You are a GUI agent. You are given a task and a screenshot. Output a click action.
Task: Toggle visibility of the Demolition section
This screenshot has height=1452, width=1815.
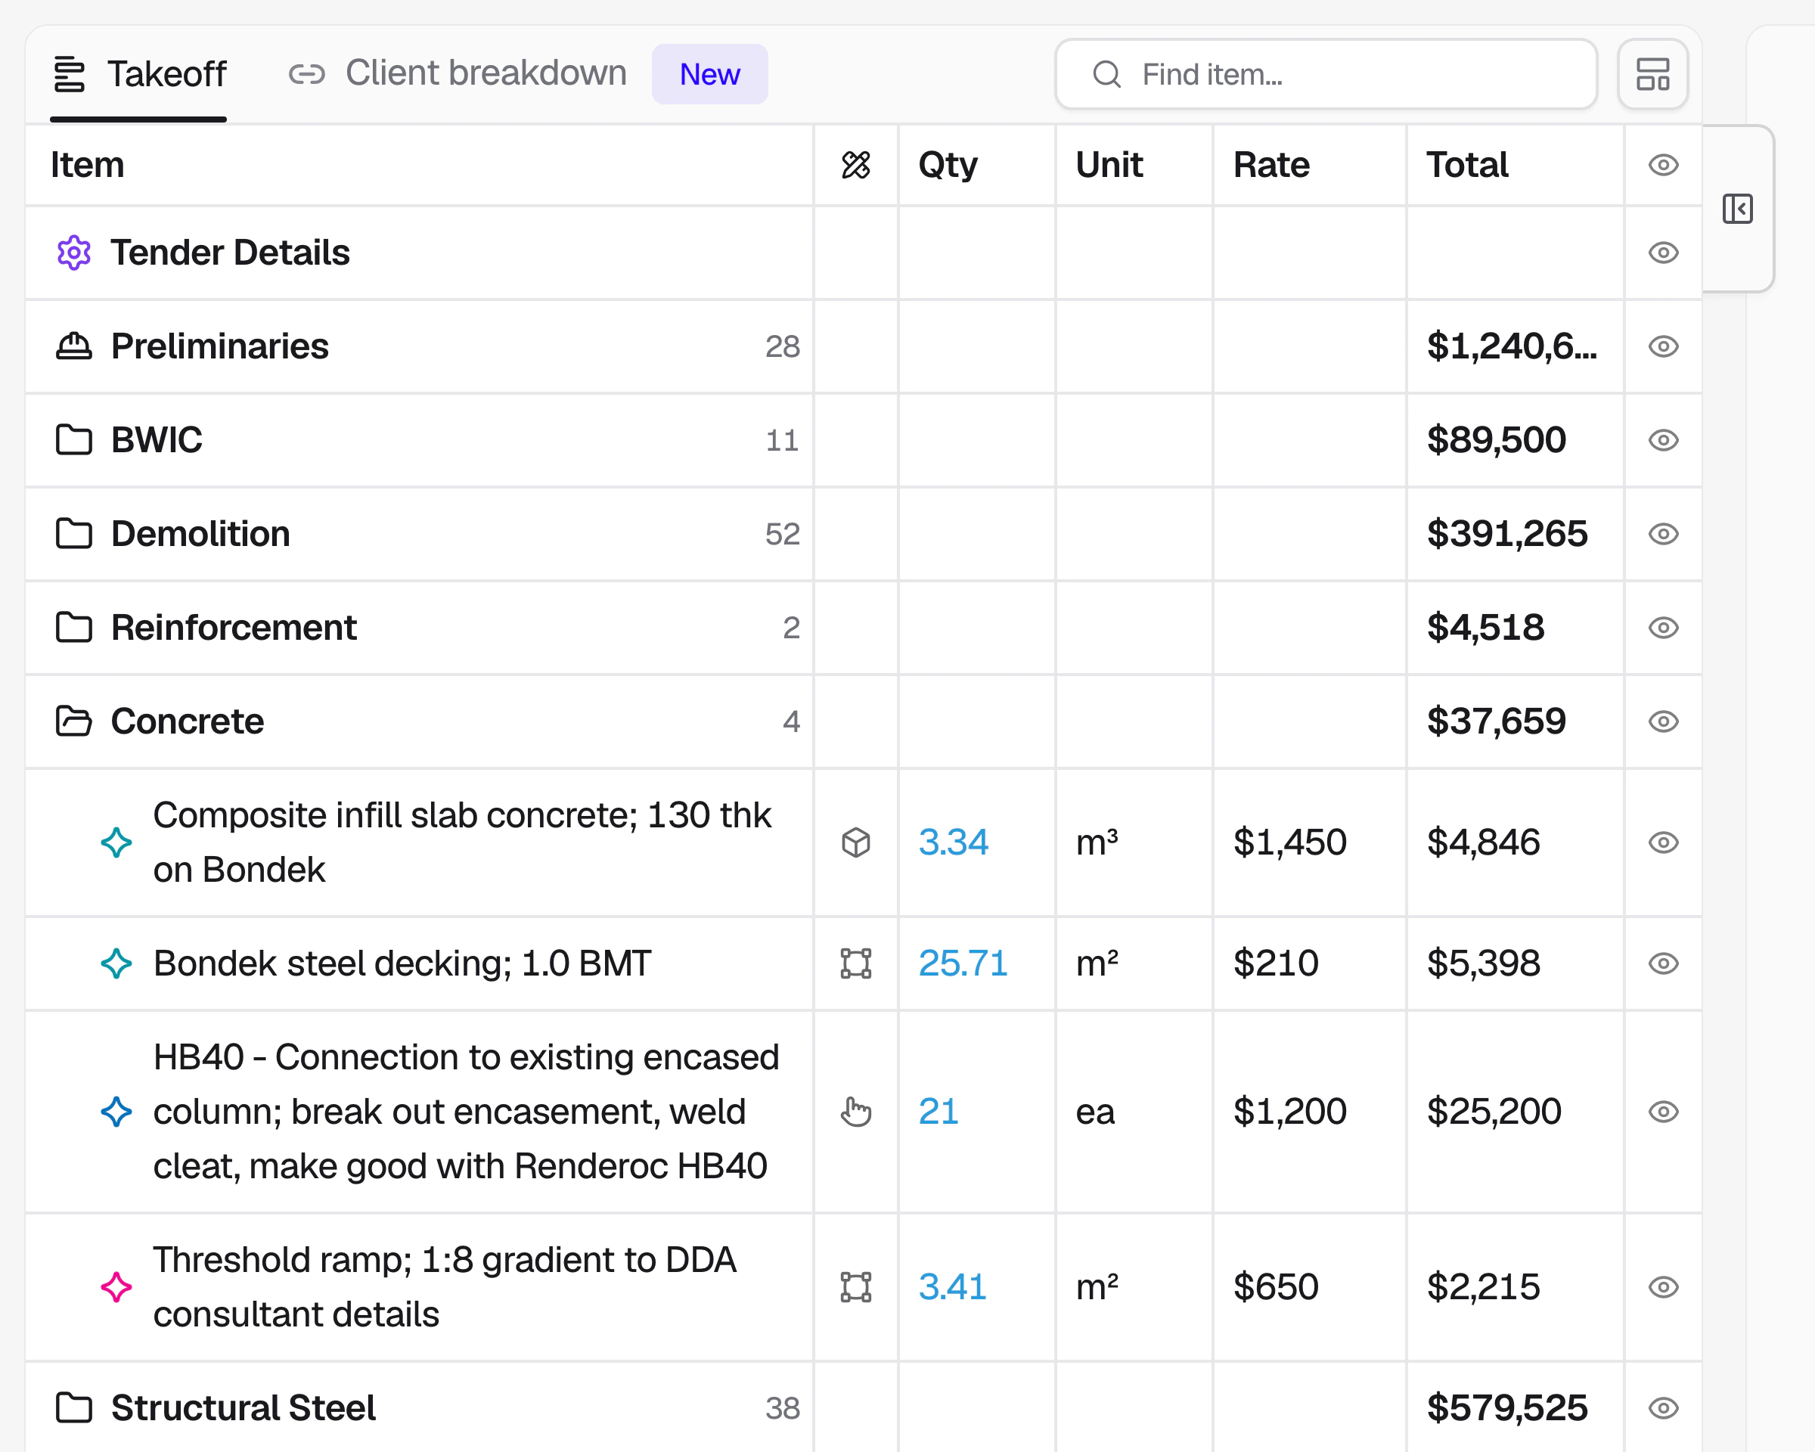click(x=1663, y=534)
